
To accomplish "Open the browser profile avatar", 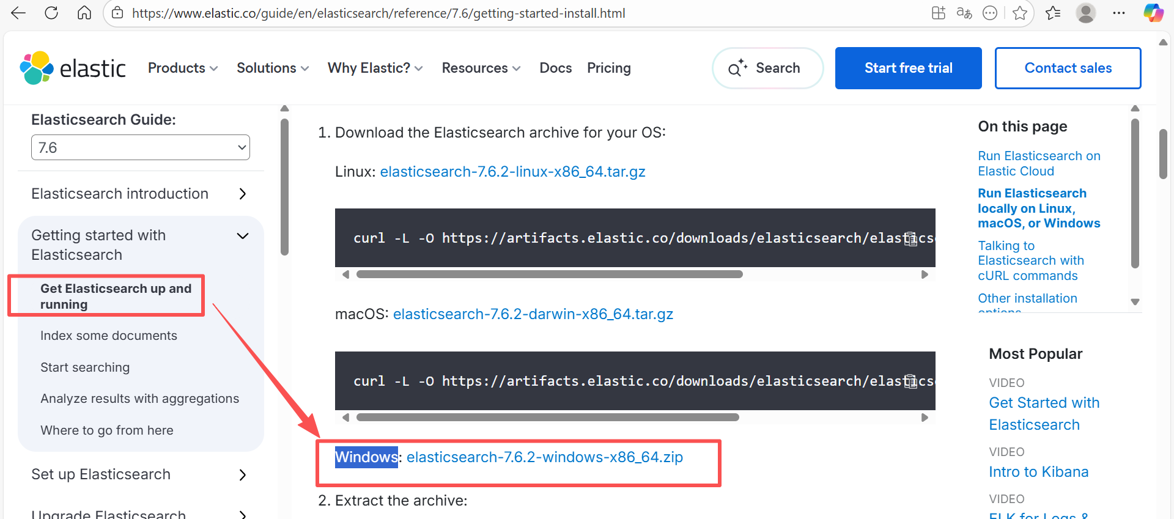I will coord(1086,13).
